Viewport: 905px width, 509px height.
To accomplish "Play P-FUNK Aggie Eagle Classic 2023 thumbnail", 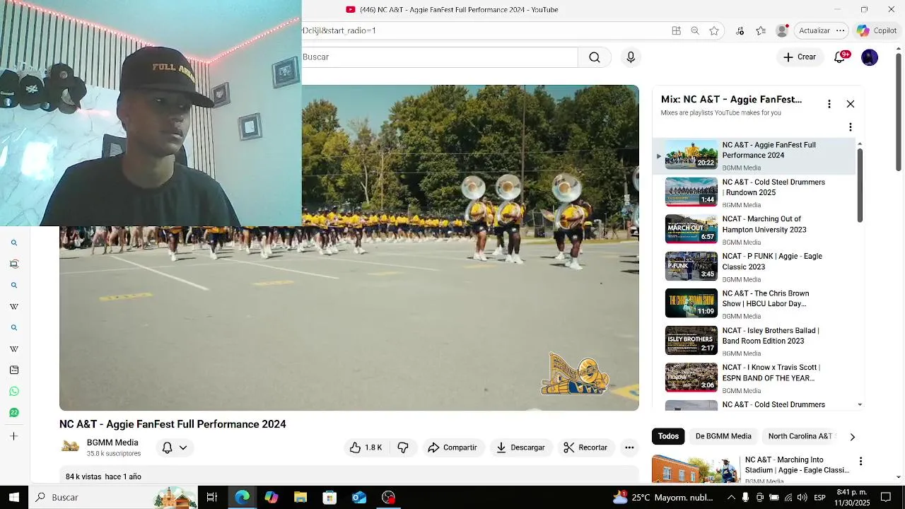I will (x=691, y=266).
